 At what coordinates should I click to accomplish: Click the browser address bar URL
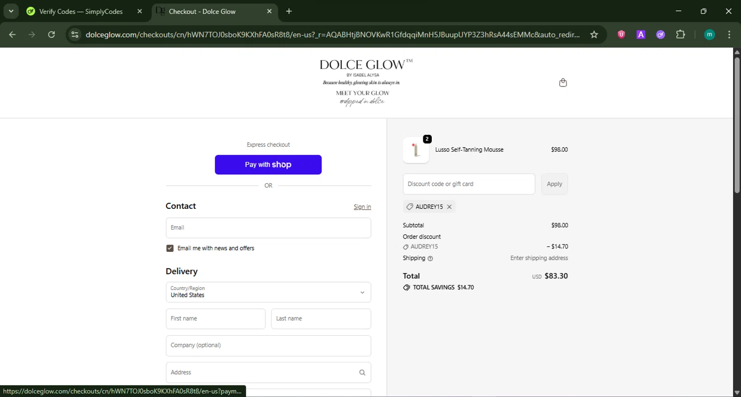[x=332, y=35]
